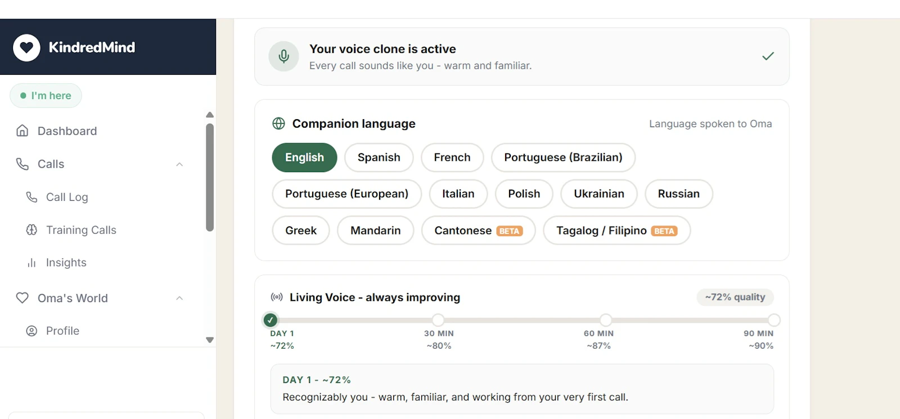This screenshot has height=419, width=900.
Task: Click the ~72% quality badge
Action: tap(735, 297)
